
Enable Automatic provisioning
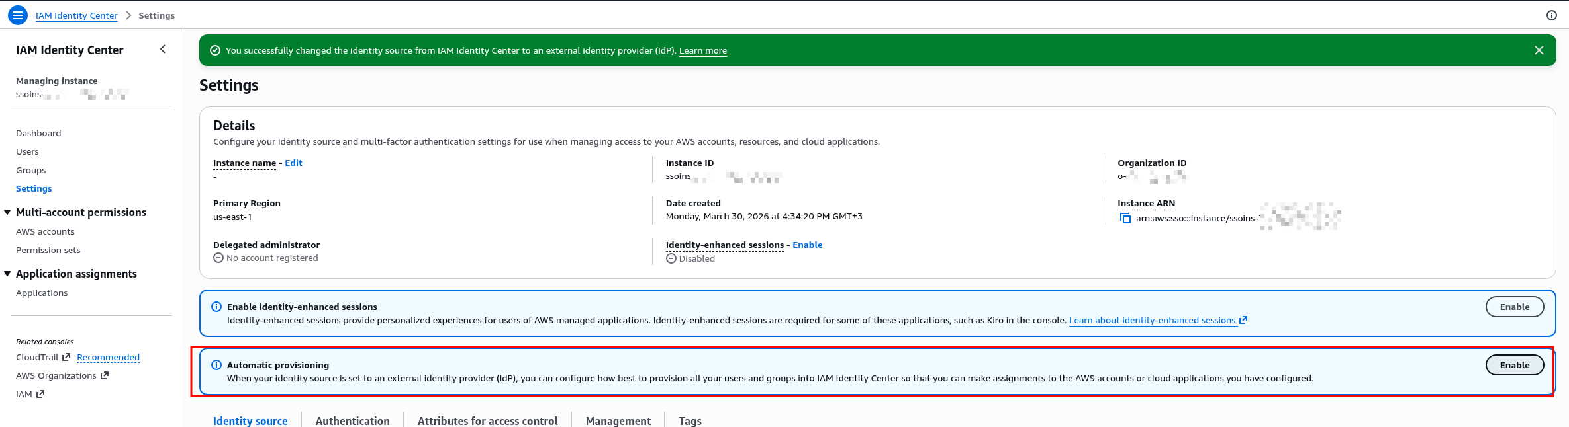tap(1514, 365)
